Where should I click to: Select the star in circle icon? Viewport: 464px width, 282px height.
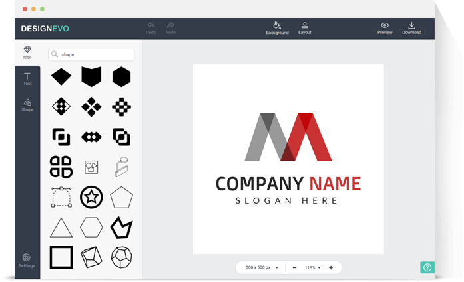[x=91, y=197]
